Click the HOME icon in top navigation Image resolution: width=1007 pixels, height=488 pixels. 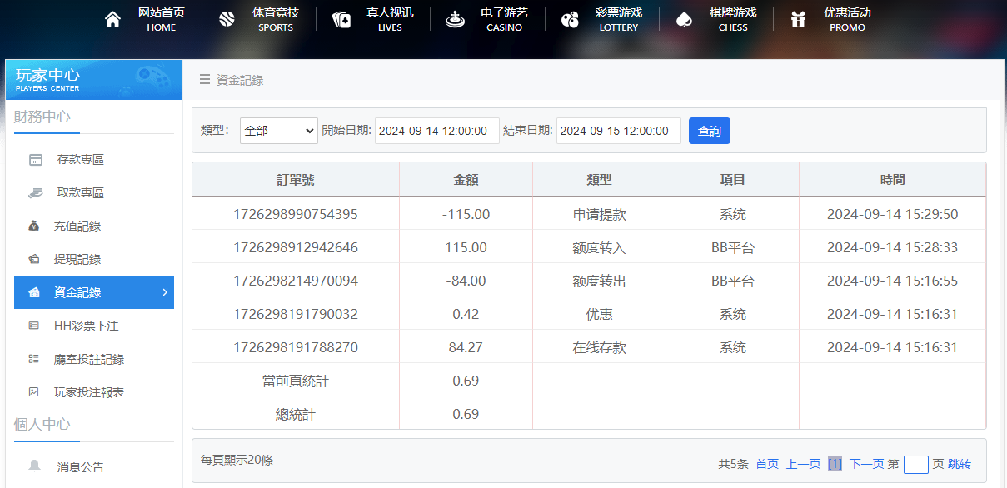coord(112,17)
